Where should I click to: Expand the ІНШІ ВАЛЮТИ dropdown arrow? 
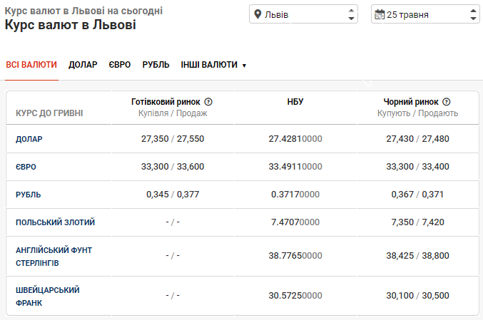coord(244,66)
